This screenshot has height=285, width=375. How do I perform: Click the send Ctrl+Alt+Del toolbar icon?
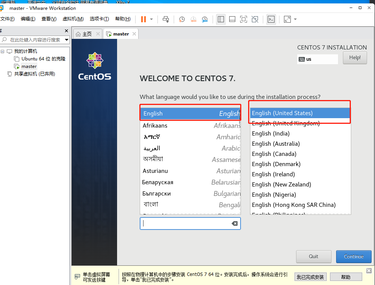click(166, 19)
